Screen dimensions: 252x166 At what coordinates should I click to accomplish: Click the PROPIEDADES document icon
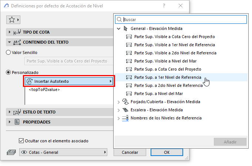coord(17,122)
